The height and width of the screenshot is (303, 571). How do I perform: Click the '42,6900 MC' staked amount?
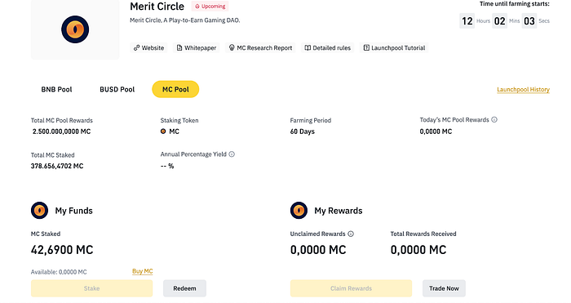[62, 250]
